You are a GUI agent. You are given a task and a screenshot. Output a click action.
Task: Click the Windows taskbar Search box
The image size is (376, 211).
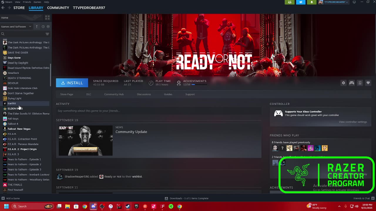(33, 206)
